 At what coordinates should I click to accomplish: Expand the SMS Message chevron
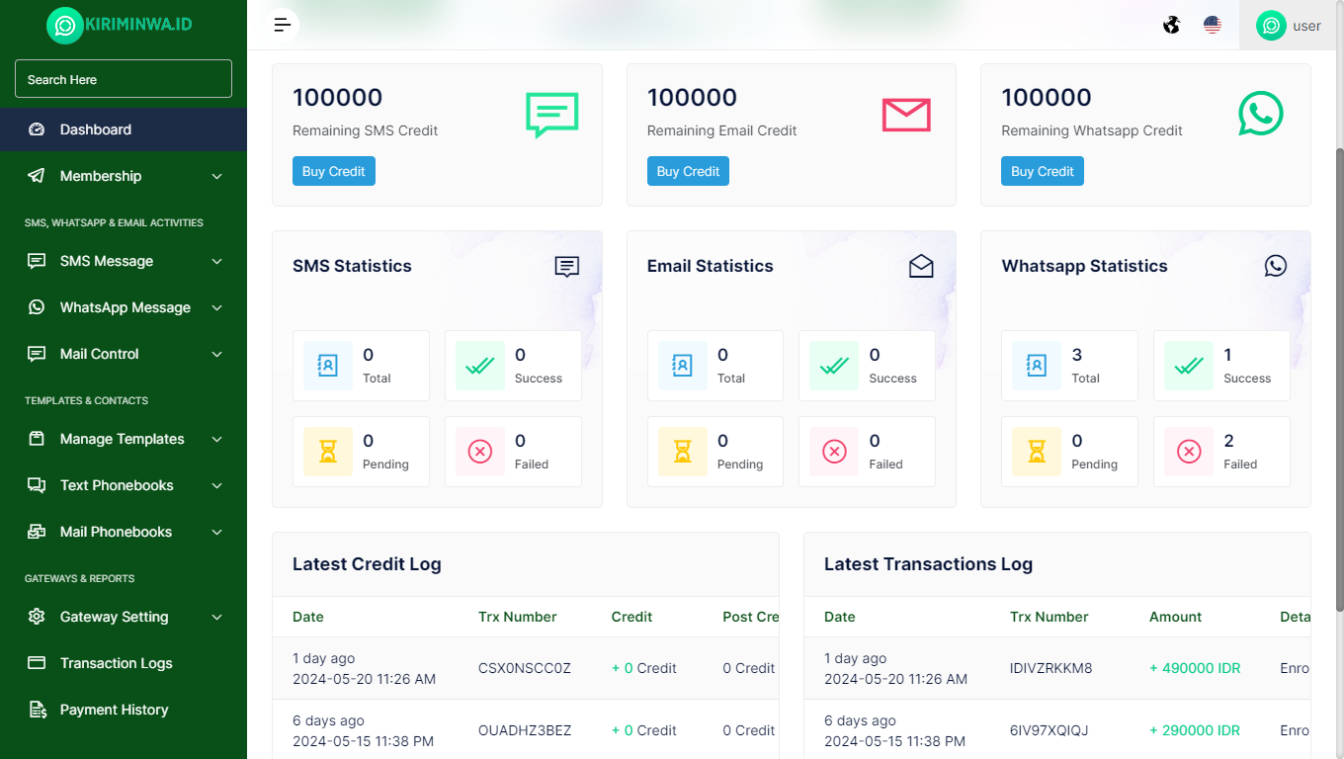point(217,261)
